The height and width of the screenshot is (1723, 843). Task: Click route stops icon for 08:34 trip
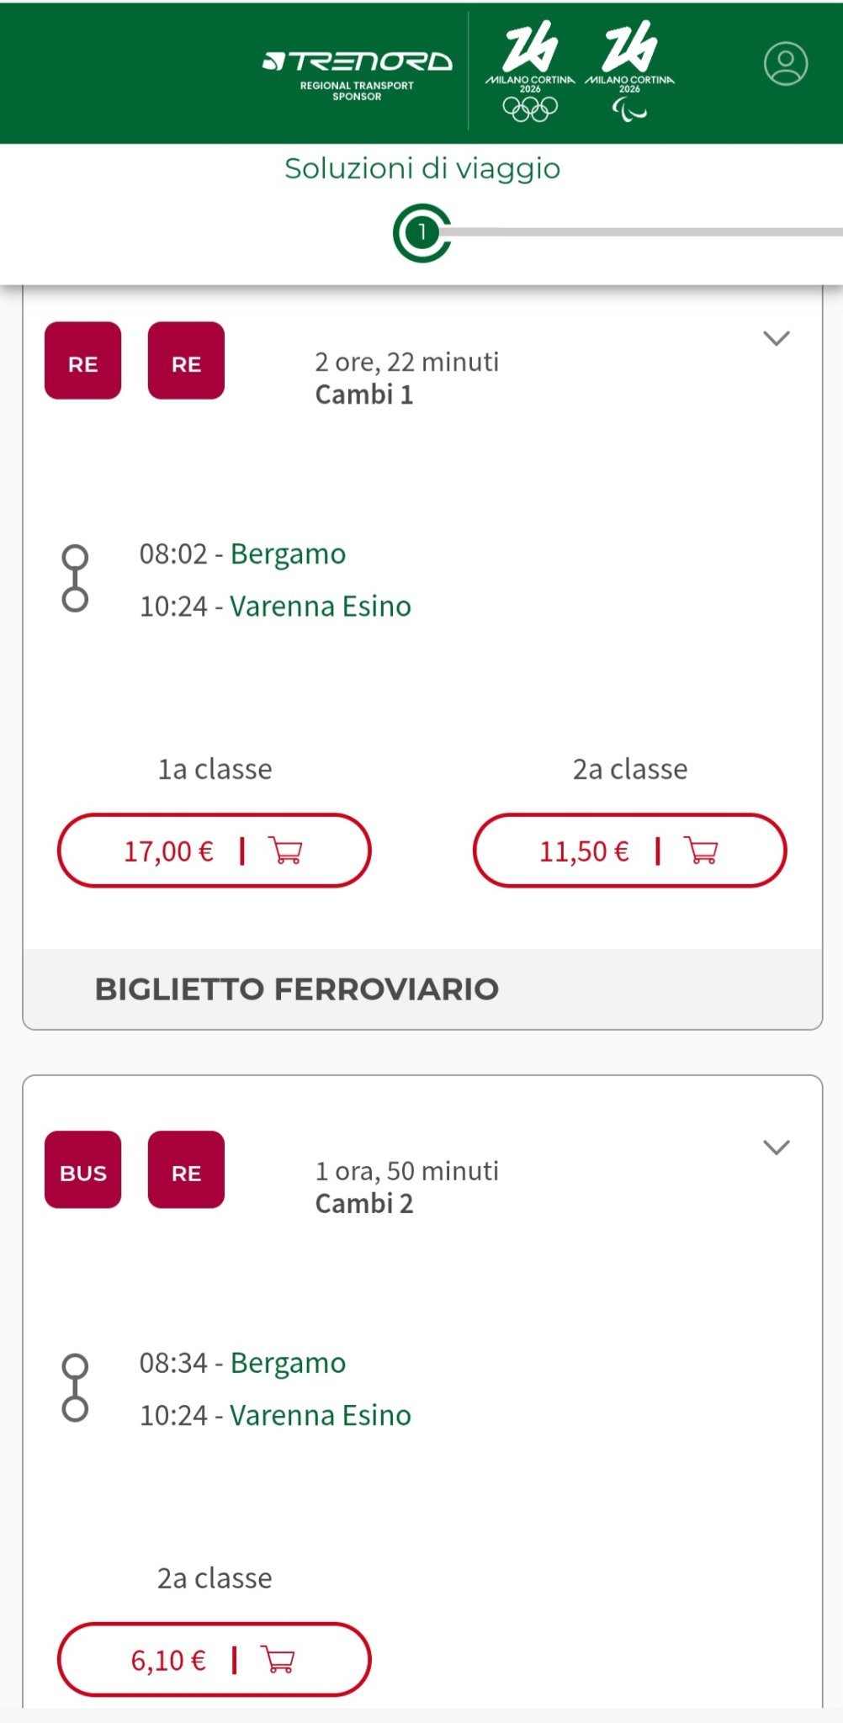tap(75, 1387)
